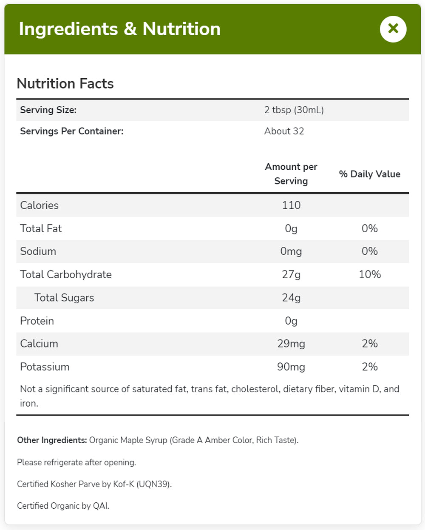Click the 110 calories amount

tap(291, 205)
